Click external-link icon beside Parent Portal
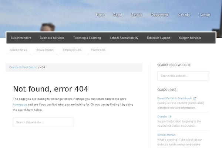This screenshot has width=222, height=148. tap(195, 98)
